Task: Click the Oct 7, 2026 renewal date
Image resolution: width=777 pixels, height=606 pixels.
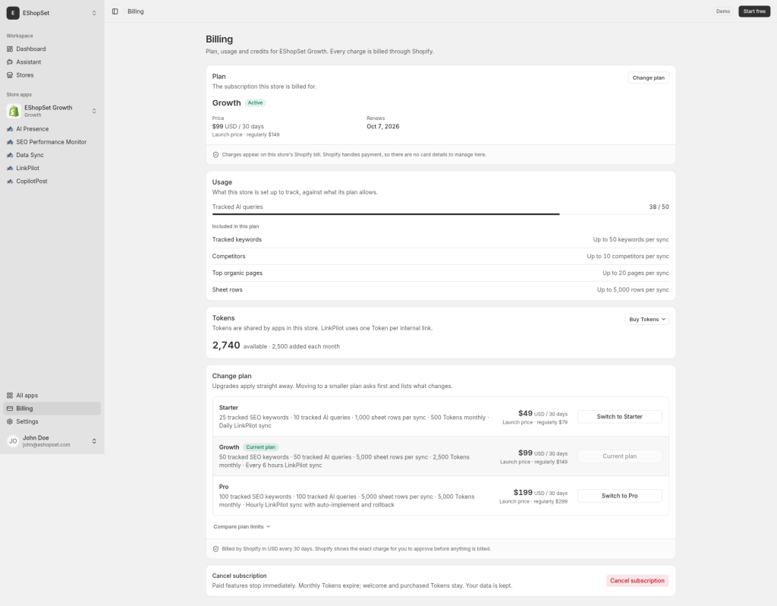Action: pos(383,127)
